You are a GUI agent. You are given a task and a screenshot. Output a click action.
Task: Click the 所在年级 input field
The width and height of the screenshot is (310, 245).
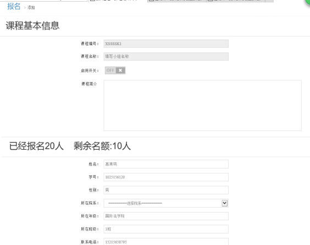(166, 216)
